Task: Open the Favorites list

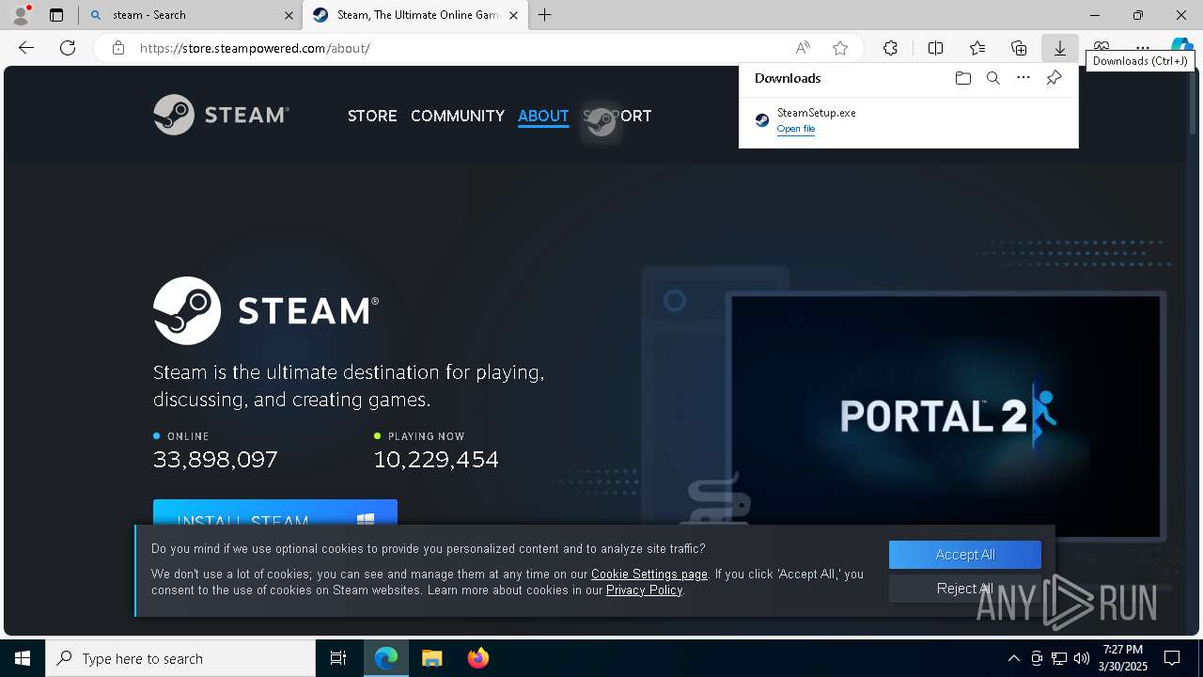Action: pos(977,48)
